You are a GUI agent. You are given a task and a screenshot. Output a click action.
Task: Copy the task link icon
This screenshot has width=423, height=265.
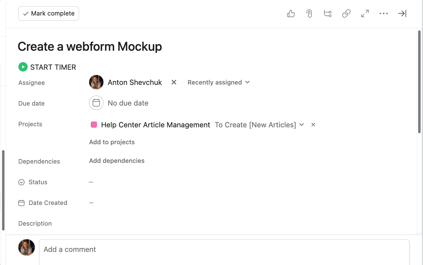pos(346,14)
